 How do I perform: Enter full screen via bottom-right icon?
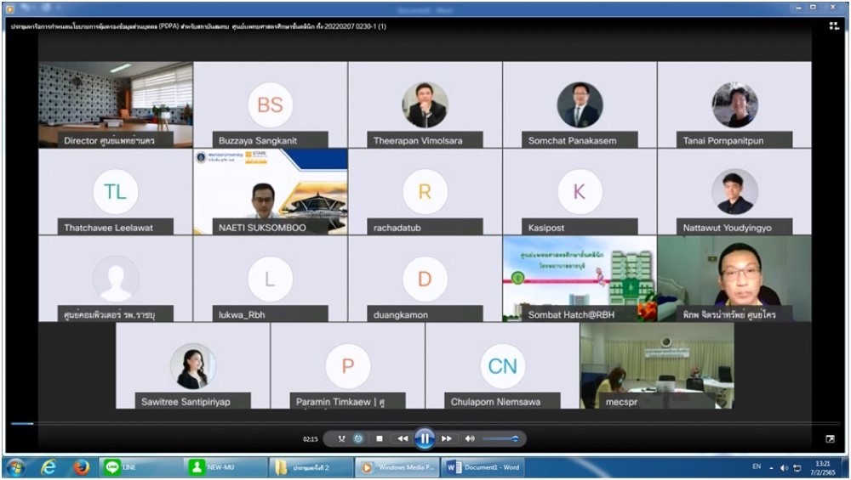(x=830, y=439)
